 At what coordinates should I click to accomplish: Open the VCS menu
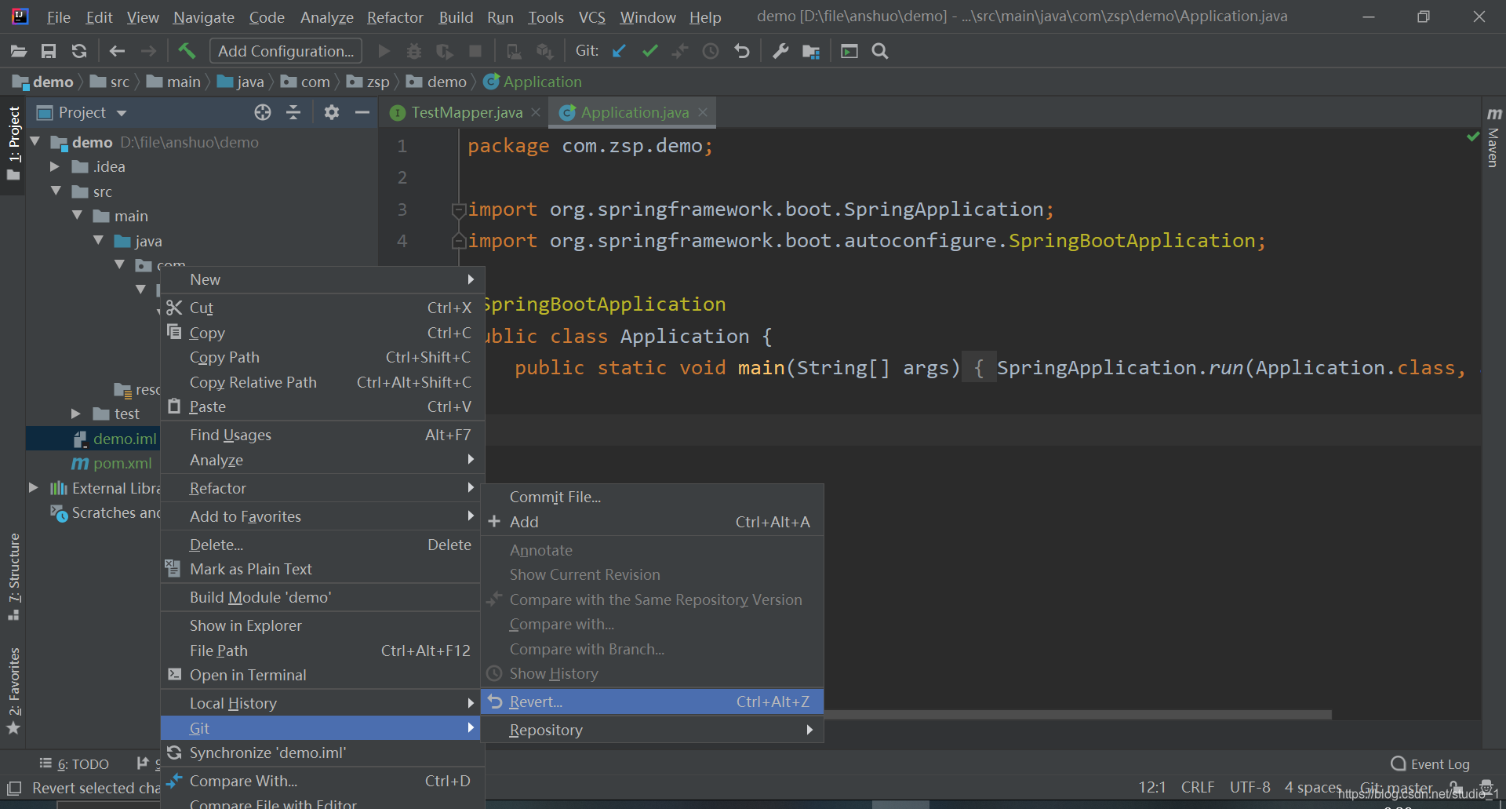592,17
